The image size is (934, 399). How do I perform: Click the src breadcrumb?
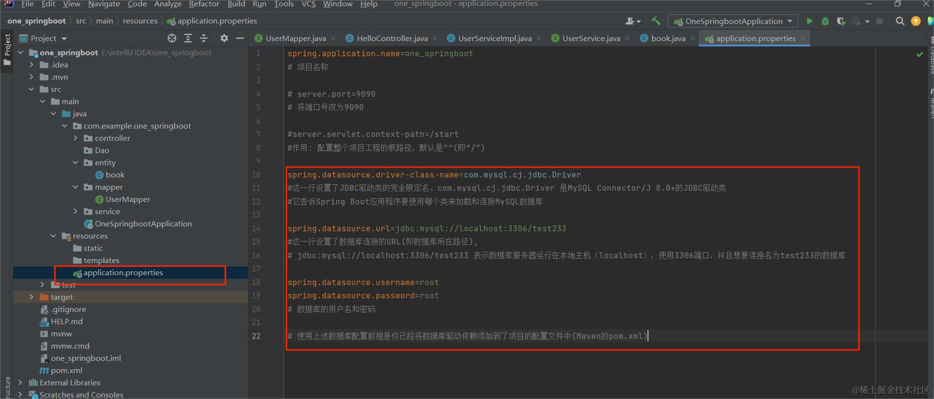point(81,21)
